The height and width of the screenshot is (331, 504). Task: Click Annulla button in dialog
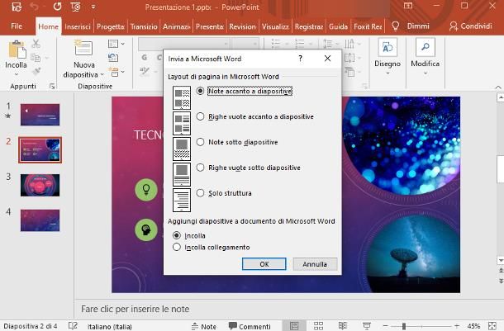coord(315,264)
